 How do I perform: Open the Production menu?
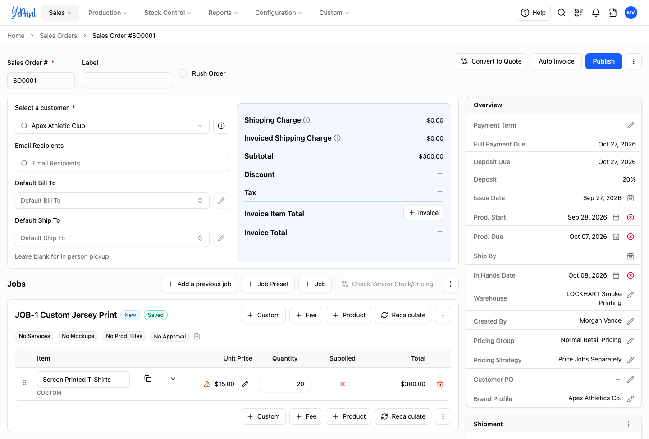(108, 13)
